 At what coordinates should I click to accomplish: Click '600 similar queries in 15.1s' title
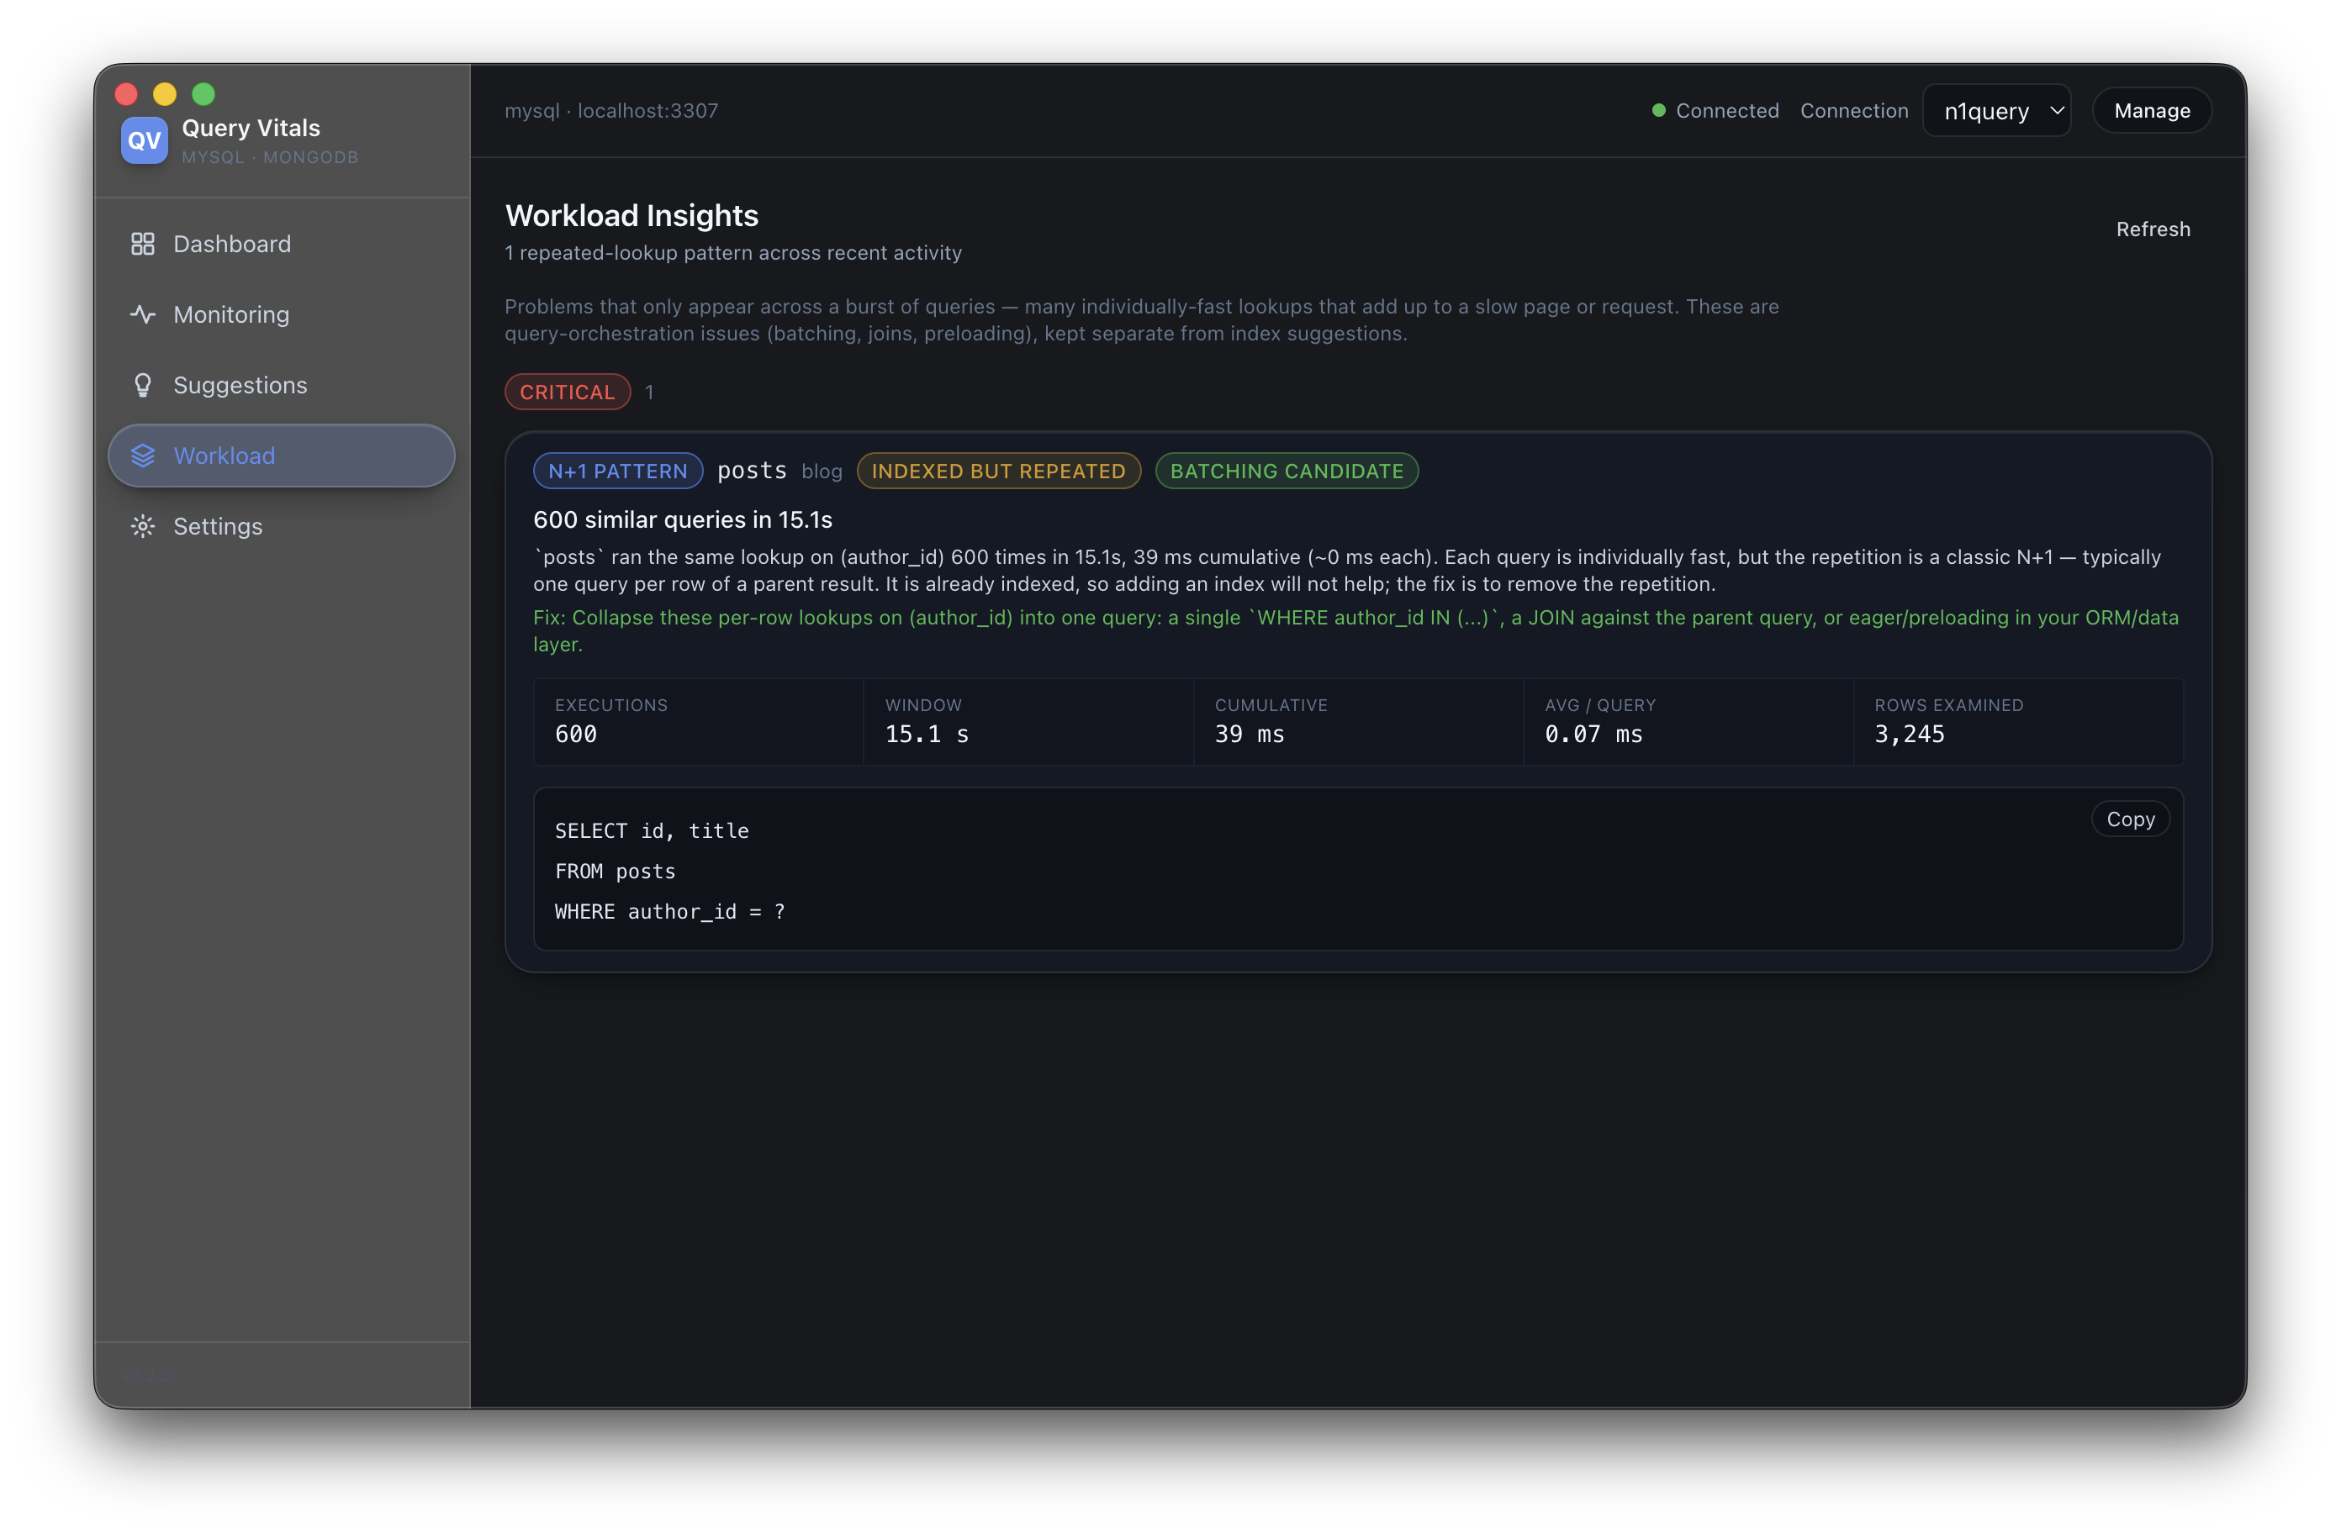point(683,519)
